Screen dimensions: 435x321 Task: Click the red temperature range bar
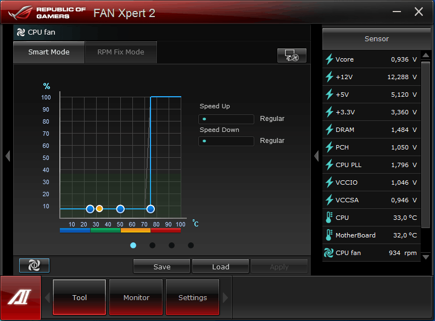point(166,230)
